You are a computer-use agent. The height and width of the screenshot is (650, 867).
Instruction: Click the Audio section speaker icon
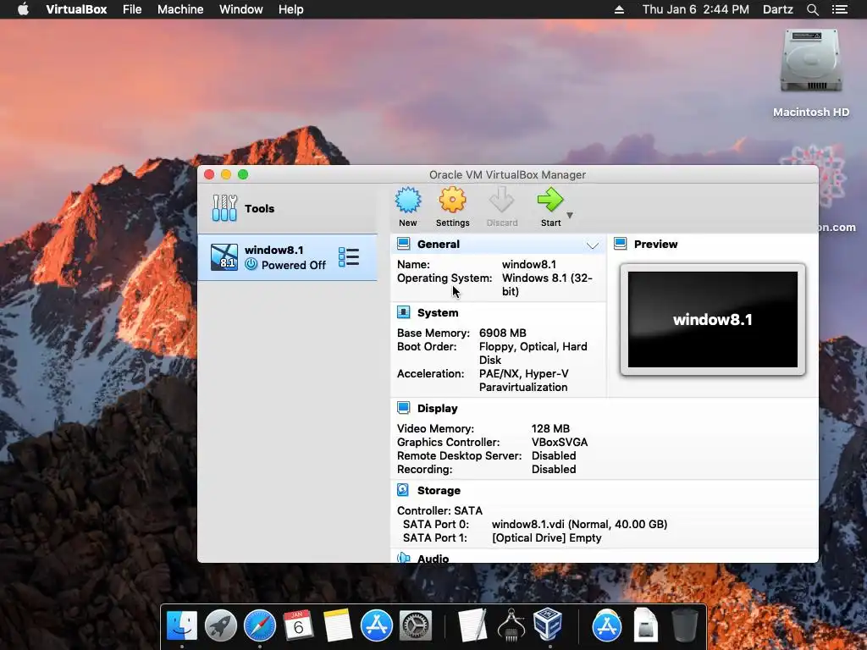(404, 558)
